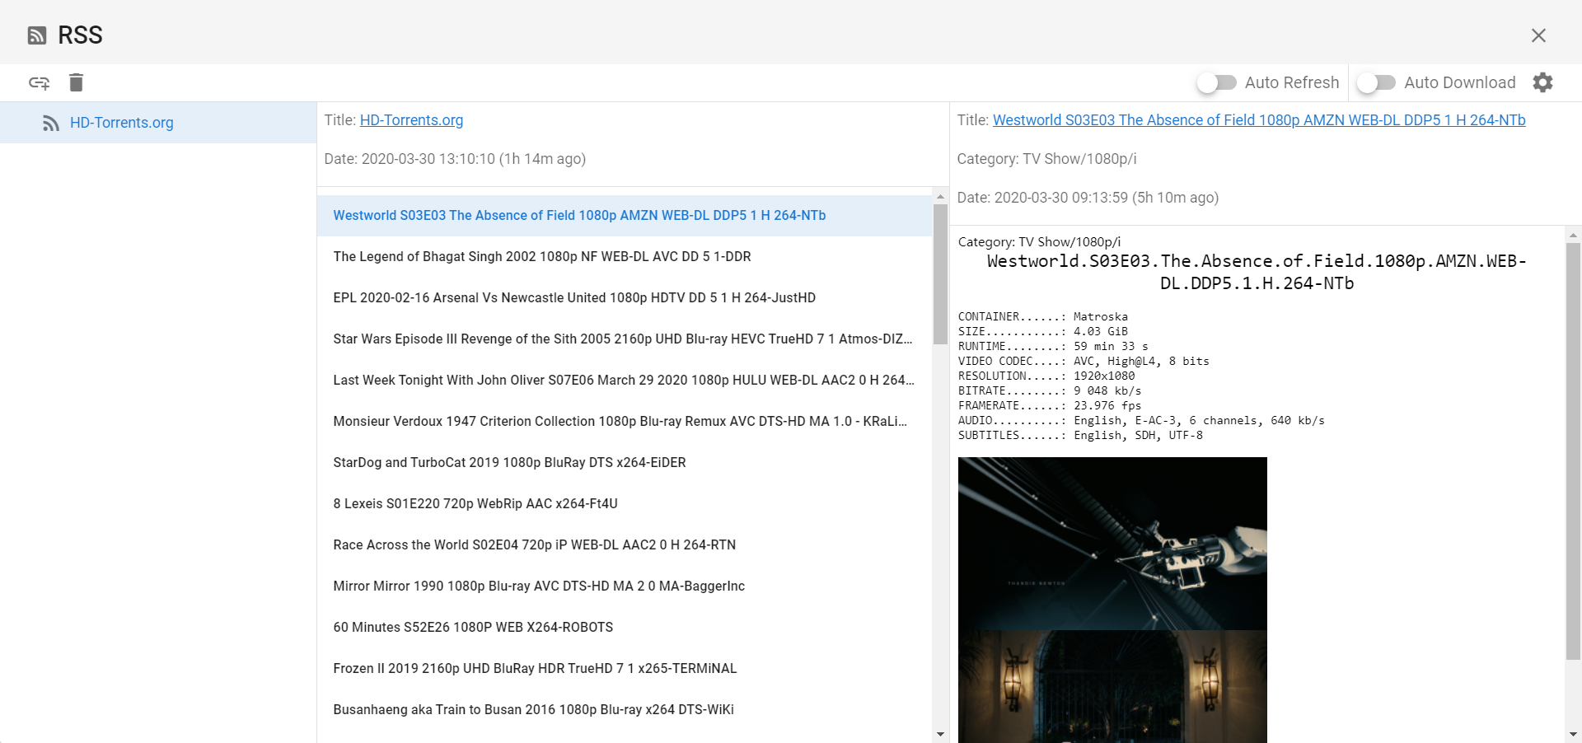This screenshot has height=743, width=1582.
Task: Enable the Auto Refresh toggle
Action: click(1217, 82)
